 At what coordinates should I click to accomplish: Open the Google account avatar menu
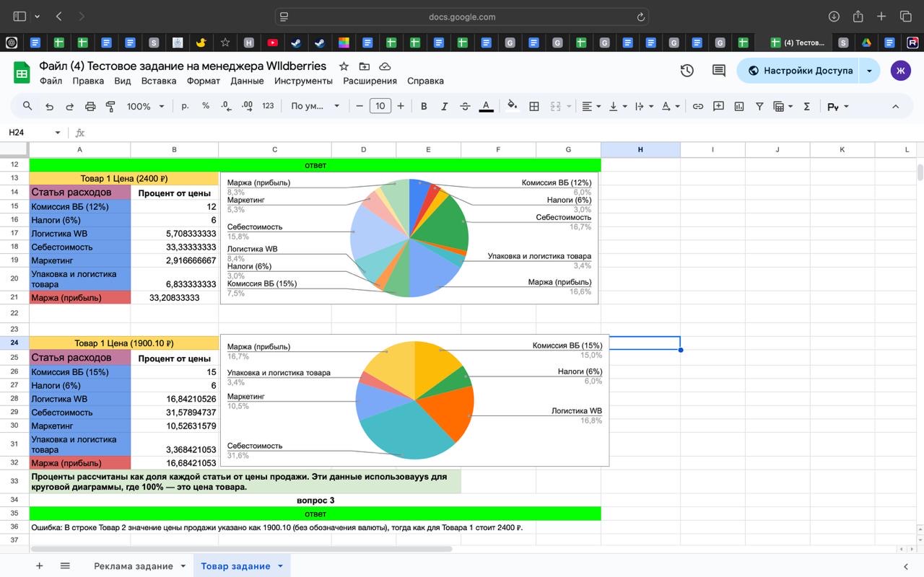pos(901,71)
